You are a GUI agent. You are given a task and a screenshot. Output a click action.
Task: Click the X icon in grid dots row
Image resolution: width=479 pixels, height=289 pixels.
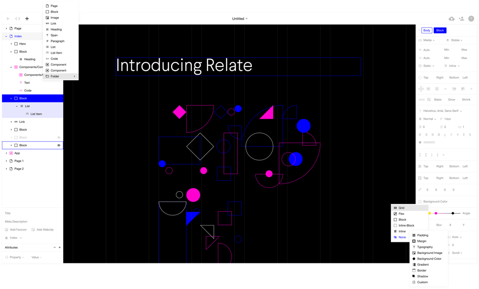point(443,155)
